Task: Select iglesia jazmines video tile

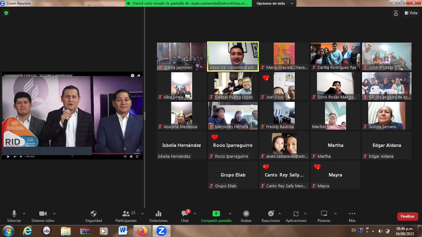Action: click(181, 57)
